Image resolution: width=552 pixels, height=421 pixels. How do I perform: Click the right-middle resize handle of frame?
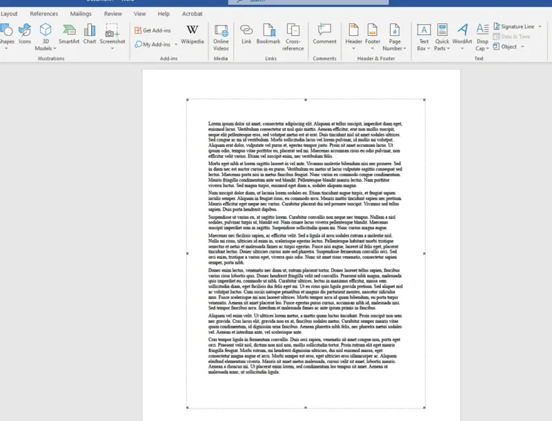click(x=424, y=253)
